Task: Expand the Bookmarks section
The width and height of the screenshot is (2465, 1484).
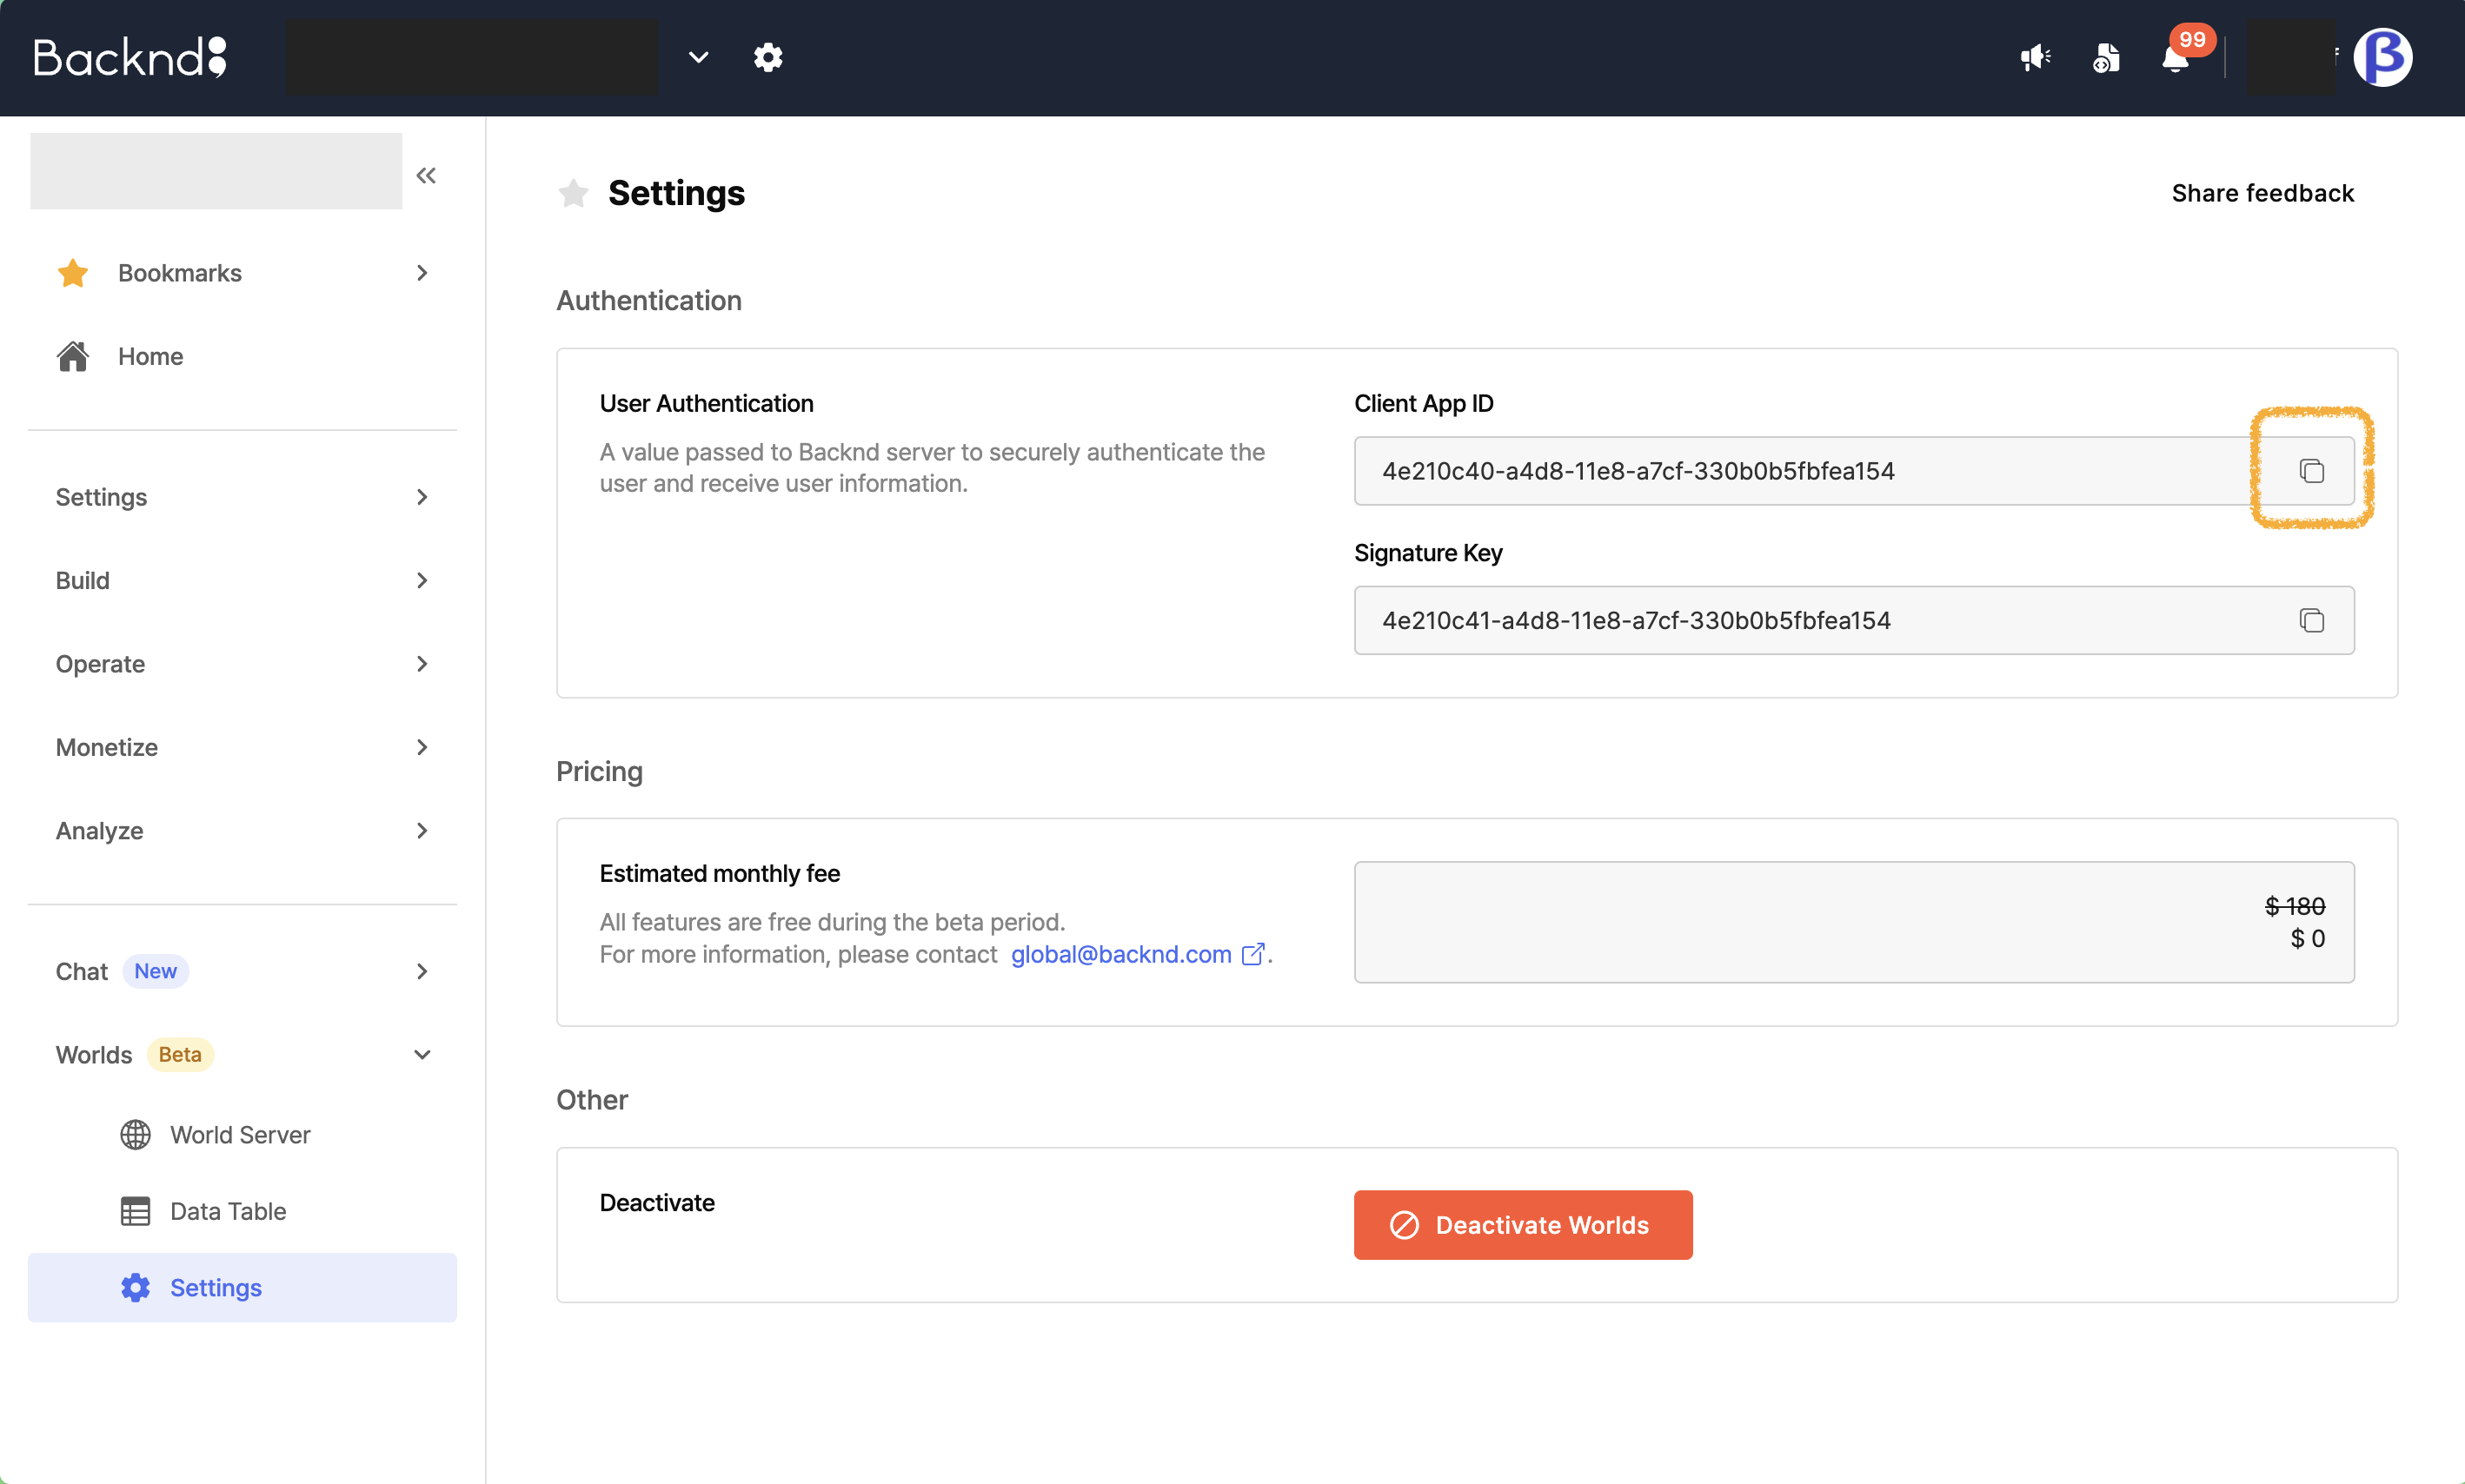Action: tap(422, 271)
